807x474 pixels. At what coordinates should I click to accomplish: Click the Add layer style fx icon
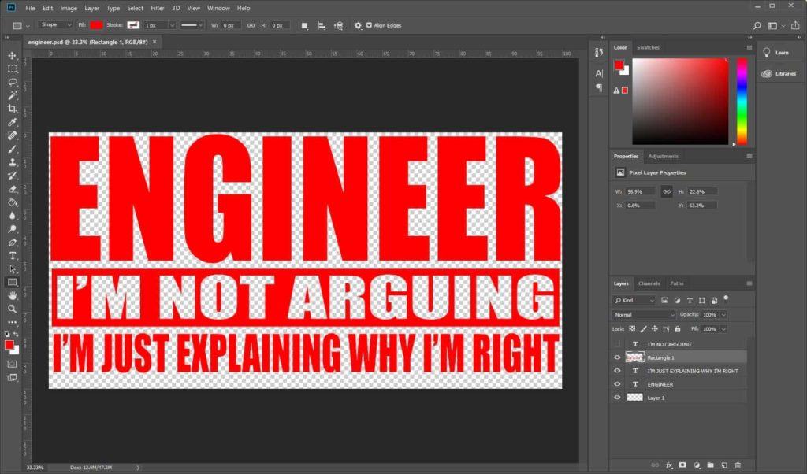(669, 465)
